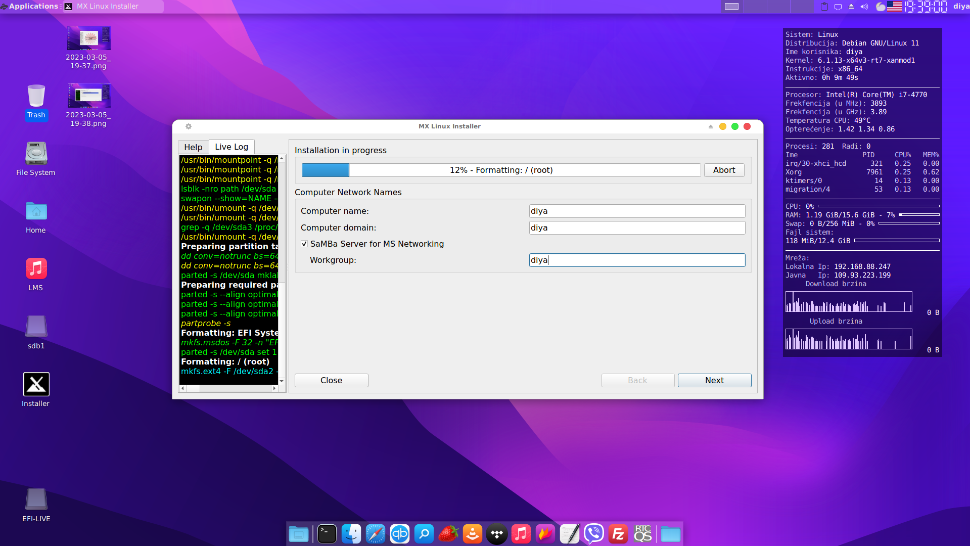Open the Trash desktop icon
This screenshot has height=546, width=970.
[36, 103]
